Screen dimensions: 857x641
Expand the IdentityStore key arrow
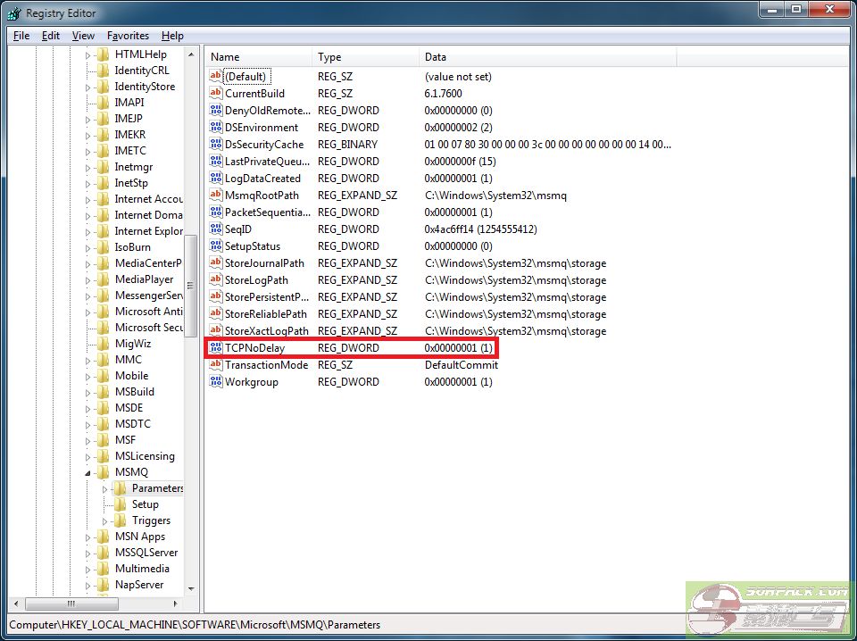pos(87,87)
